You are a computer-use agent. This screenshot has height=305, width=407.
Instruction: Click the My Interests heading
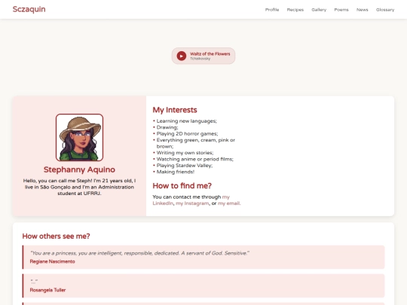175,110
